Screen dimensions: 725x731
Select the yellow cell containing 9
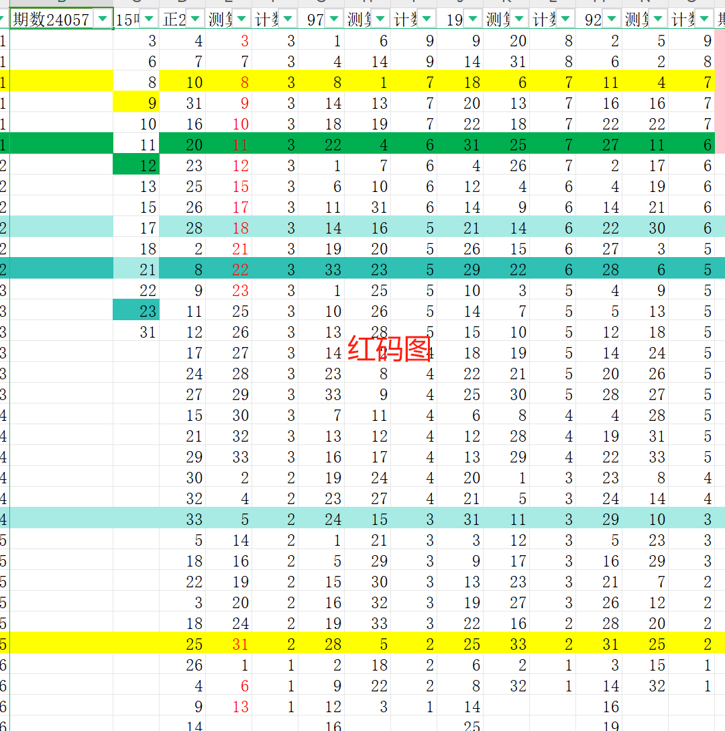point(136,103)
